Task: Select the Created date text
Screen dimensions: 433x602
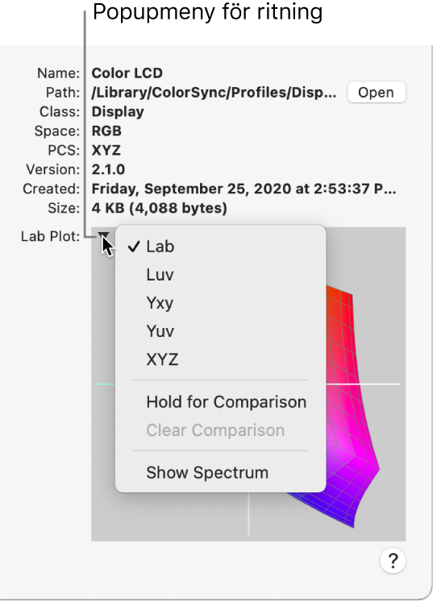Action: pyautogui.click(x=244, y=189)
